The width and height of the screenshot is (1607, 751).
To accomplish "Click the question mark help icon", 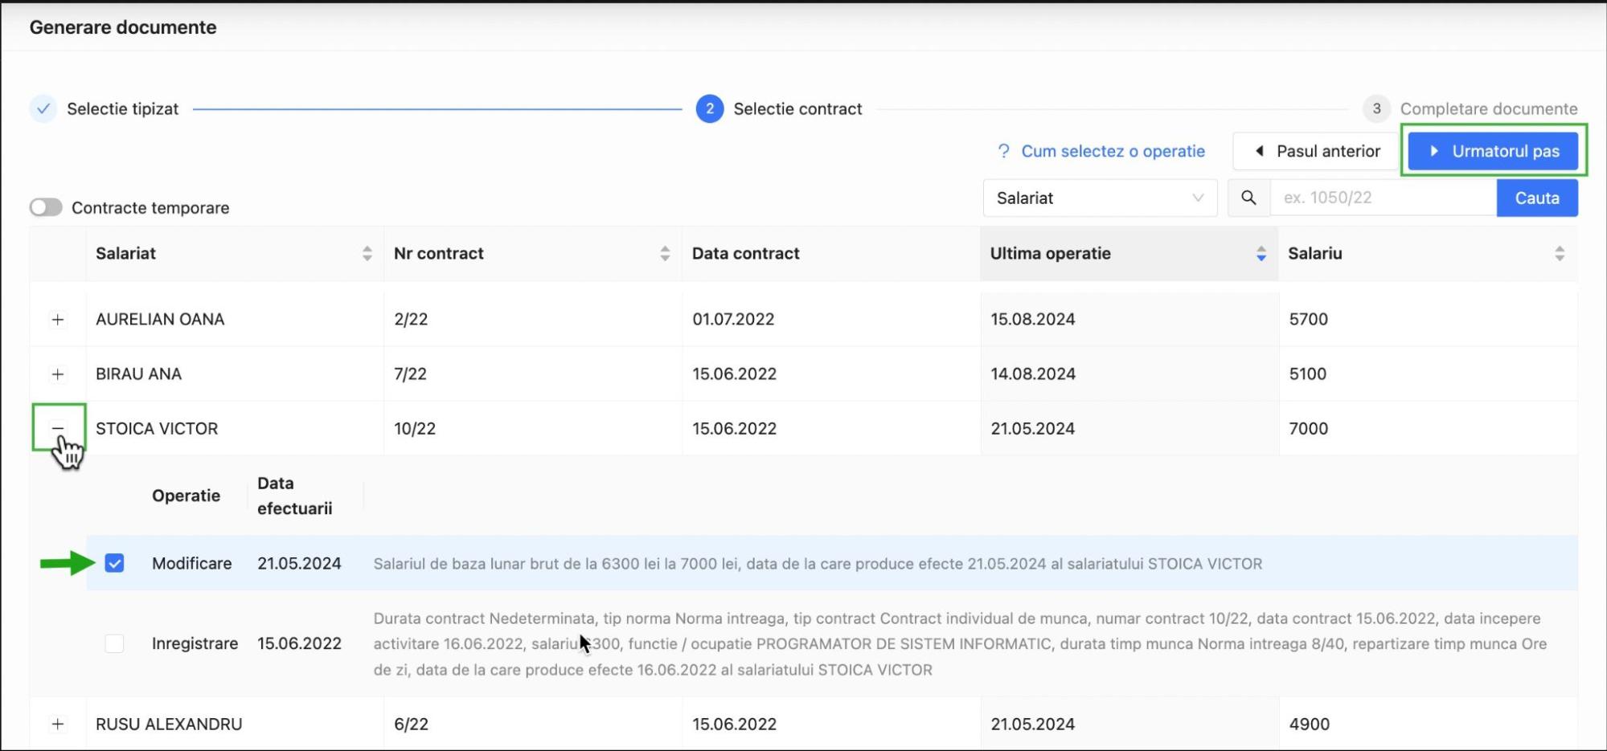I will [x=1003, y=151].
